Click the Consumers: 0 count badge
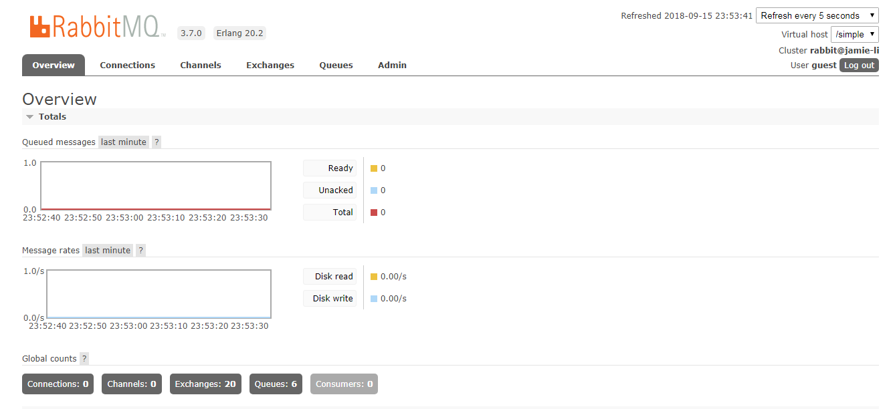This screenshot has width=895, height=409. [344, 384]
